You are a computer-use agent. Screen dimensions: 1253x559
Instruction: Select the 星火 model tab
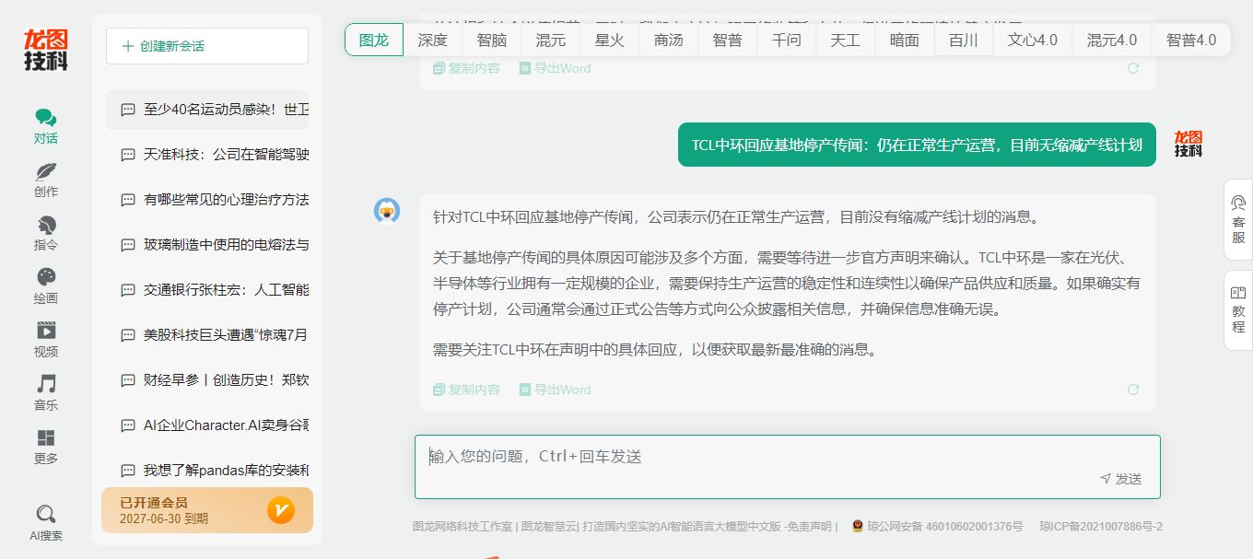point(610,40)
